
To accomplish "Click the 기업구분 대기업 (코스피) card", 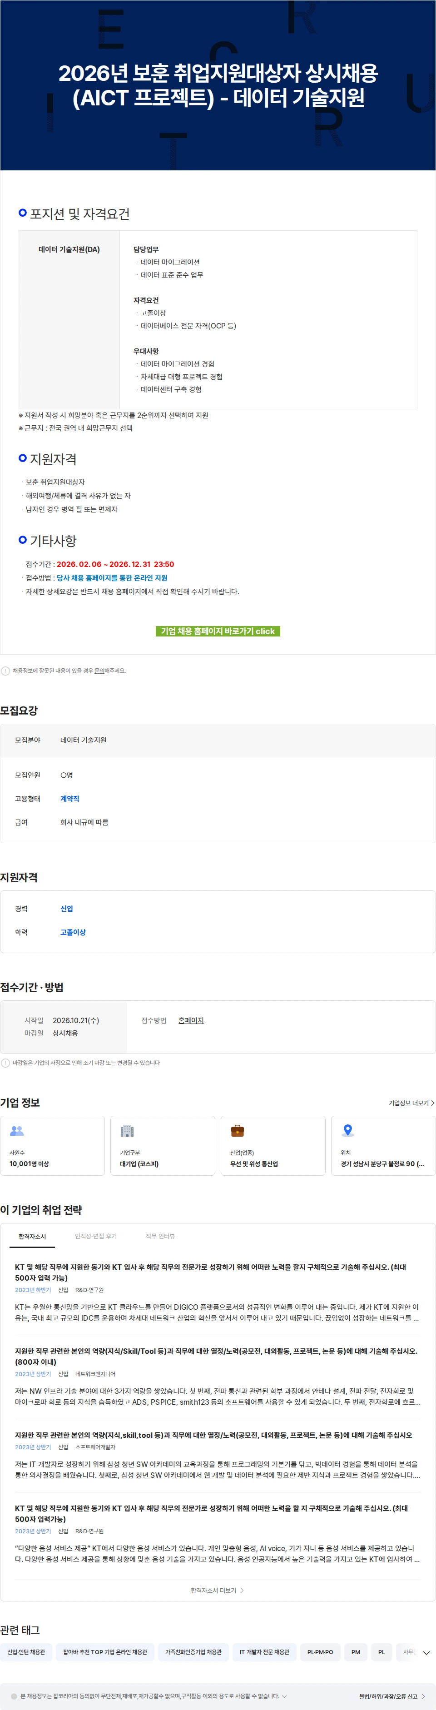I will pyautogui.click(x=163, y=1145).
